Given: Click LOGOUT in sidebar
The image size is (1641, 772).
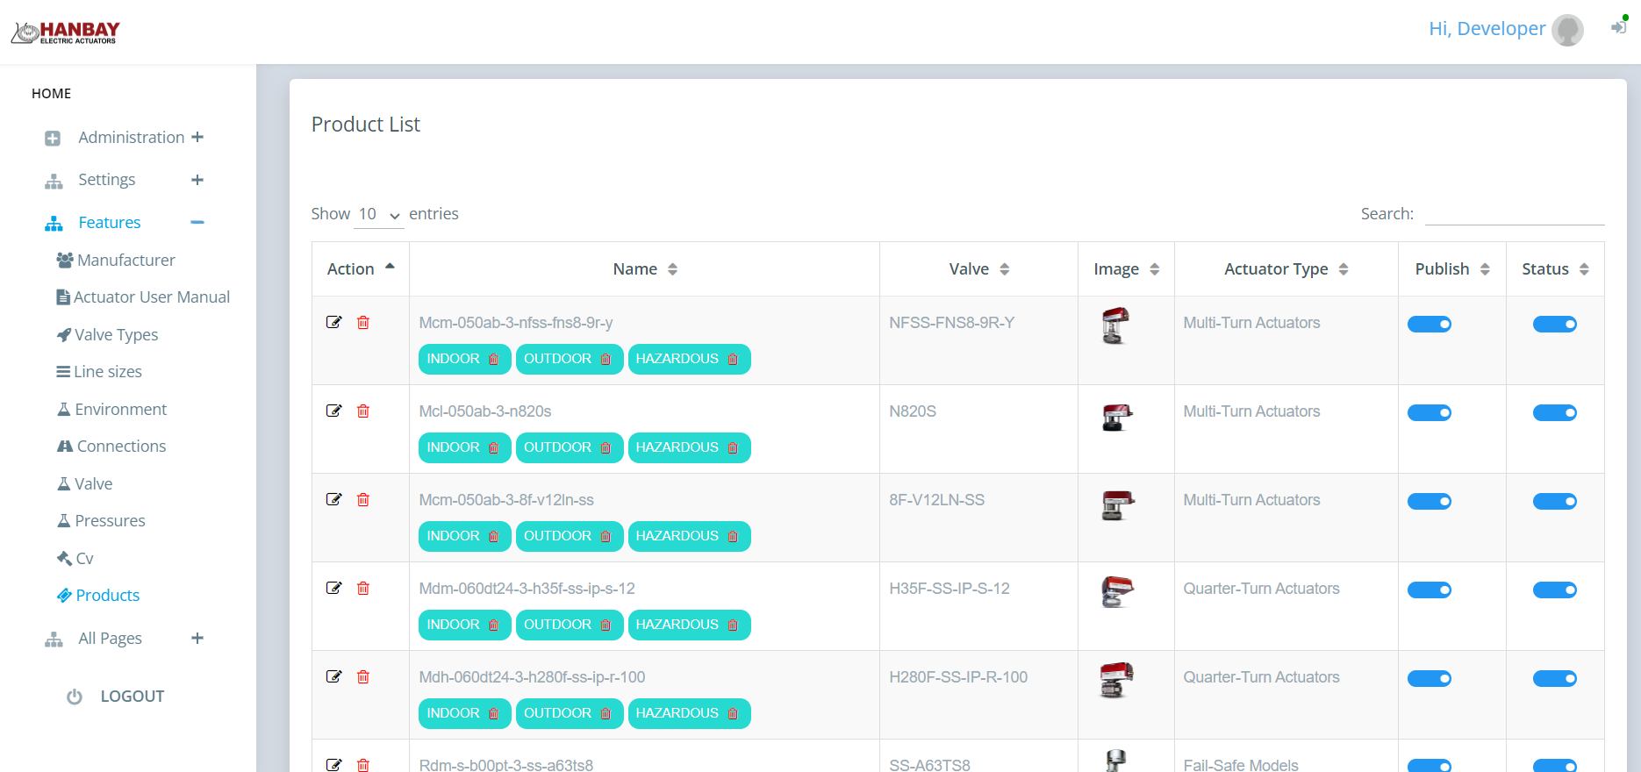Looking at the screenshot, I should [x=133, y=697].
